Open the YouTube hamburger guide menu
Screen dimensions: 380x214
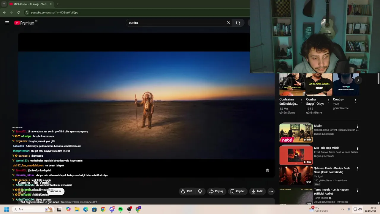(7, 23)
